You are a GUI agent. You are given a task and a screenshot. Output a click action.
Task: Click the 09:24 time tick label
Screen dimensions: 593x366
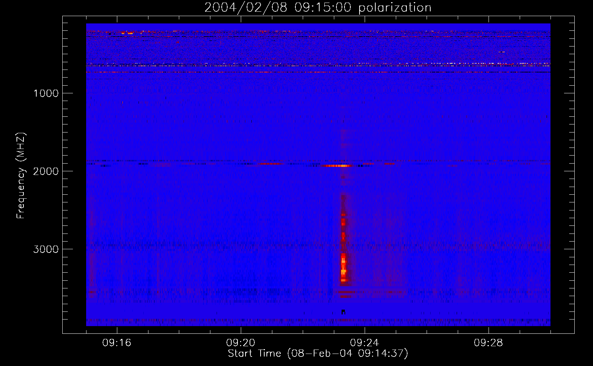pyautogui.click(x=365, y=343)
